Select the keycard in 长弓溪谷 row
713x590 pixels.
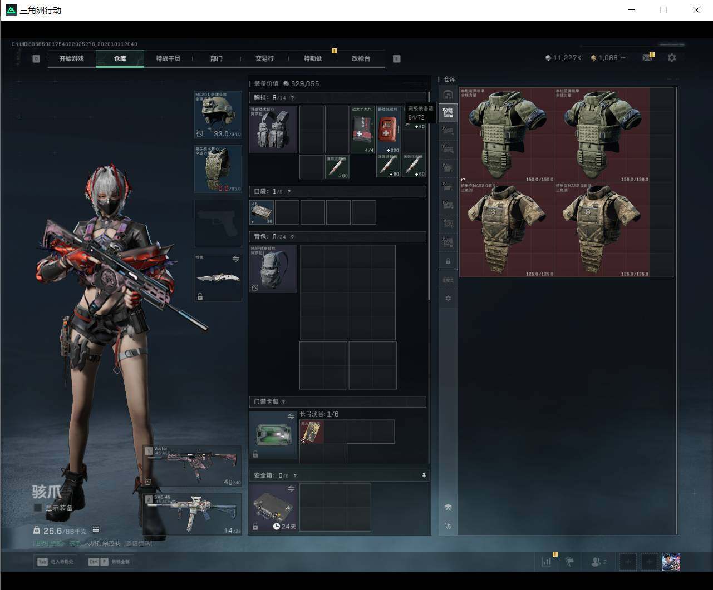point(312,432)
